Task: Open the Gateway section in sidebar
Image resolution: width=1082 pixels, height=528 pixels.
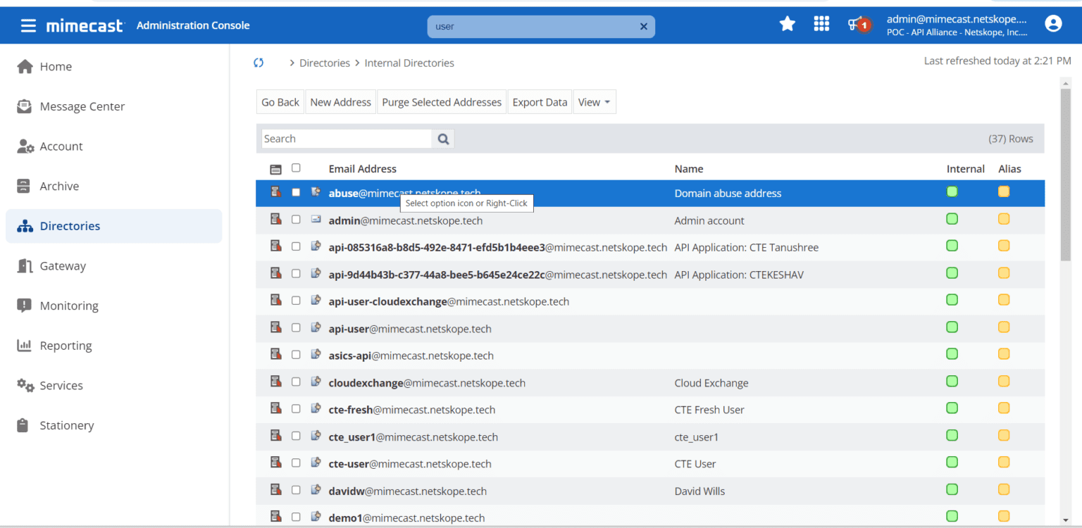Action: coord(62,265)
